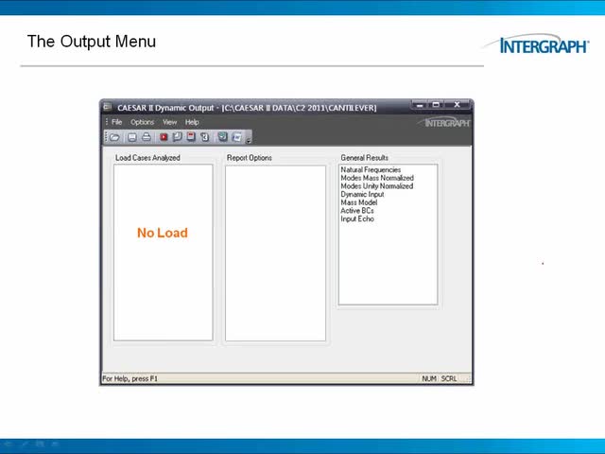The width and height of the screenshot is (605, 454).
Task: Click the green view-reports toolbar icon
Action: tap(223, 136)
